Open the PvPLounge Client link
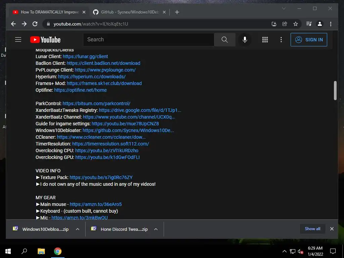This screenshot has height=258, width=344. coord(105,70)
